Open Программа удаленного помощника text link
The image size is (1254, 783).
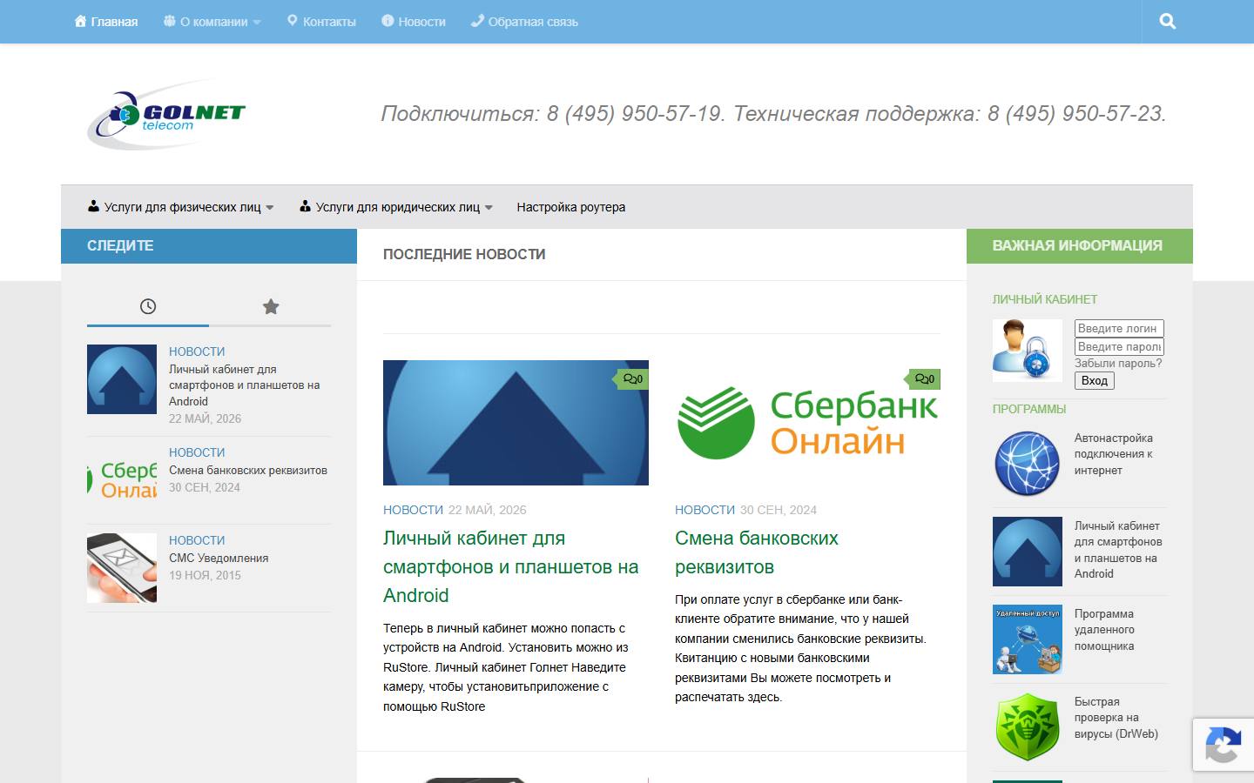(x=1104, y=630)
